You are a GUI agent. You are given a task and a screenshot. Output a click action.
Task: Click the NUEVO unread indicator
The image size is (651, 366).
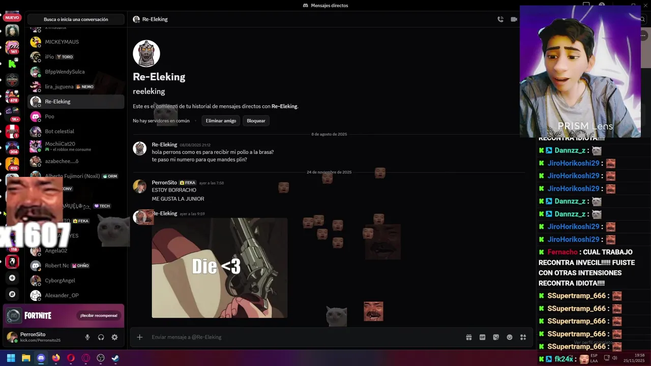coord(12,17)
